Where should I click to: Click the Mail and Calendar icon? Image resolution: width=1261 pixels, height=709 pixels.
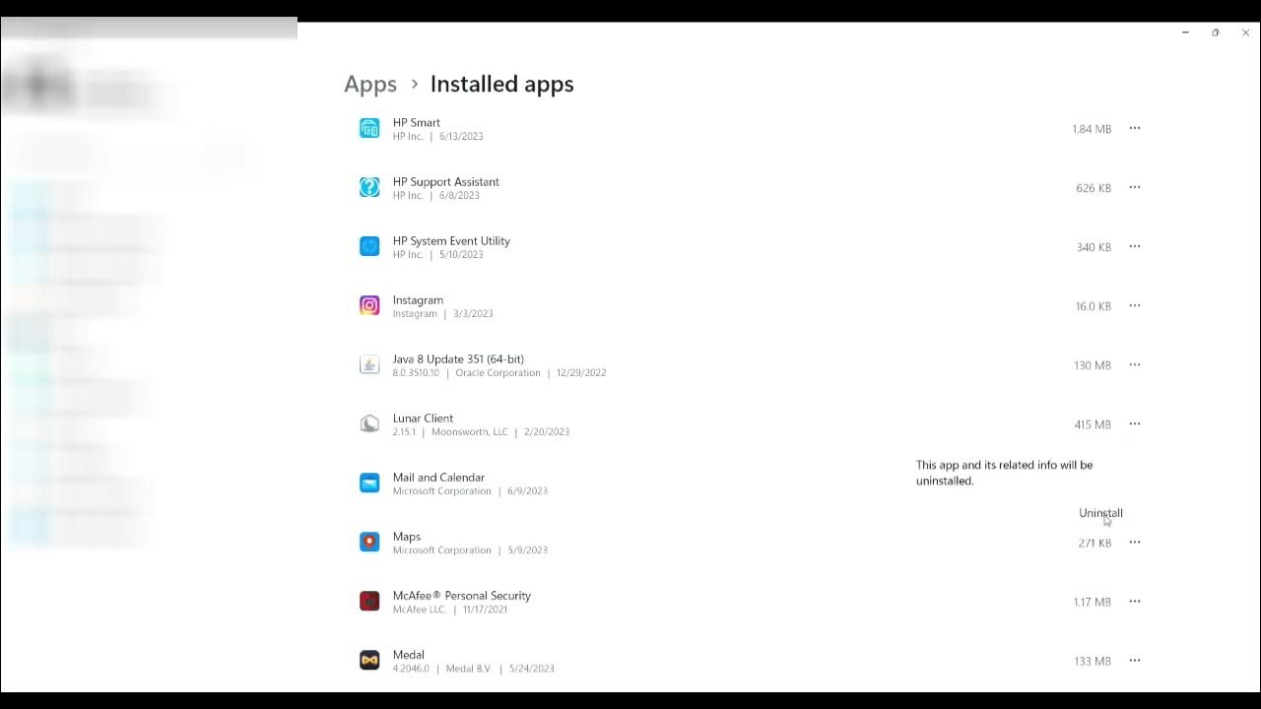tap(369, 483)
